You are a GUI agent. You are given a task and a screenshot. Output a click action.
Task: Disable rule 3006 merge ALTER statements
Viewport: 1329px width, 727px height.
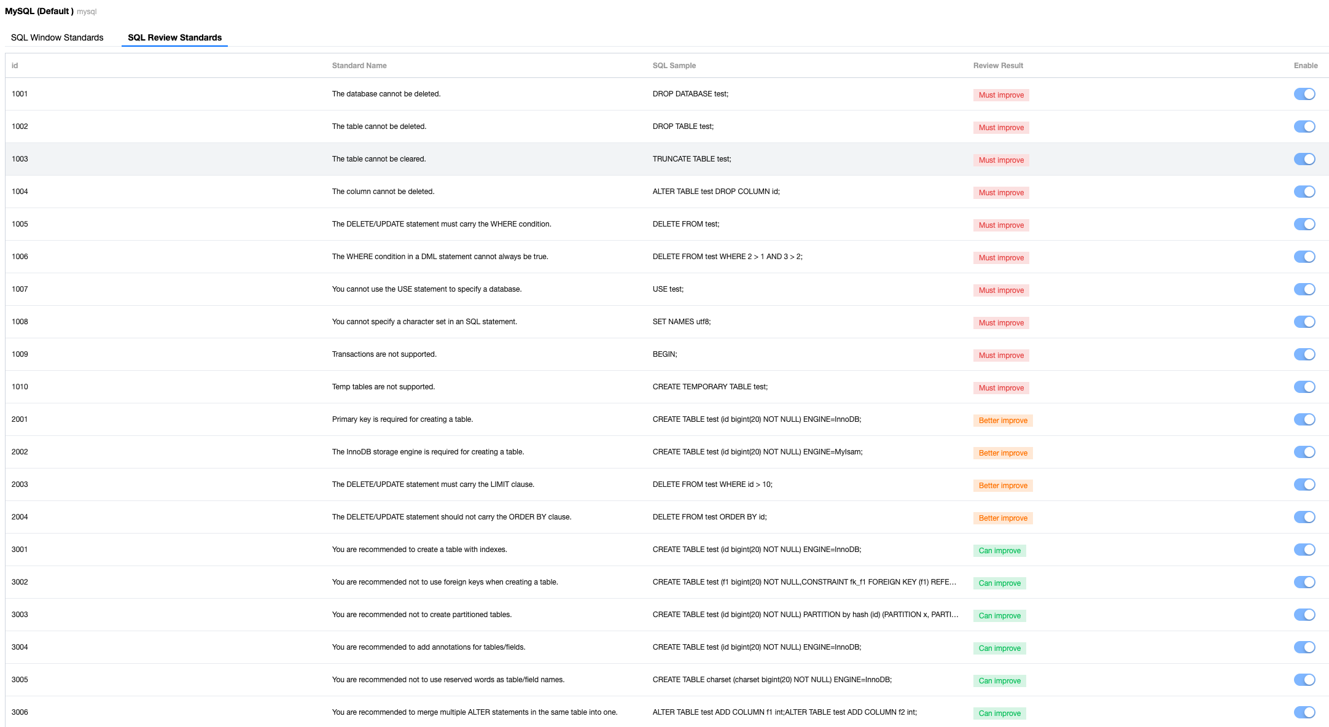click(x=1304, y=712)
